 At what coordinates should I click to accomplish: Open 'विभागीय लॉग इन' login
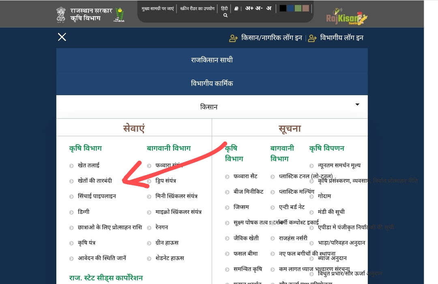click(341, 38)
